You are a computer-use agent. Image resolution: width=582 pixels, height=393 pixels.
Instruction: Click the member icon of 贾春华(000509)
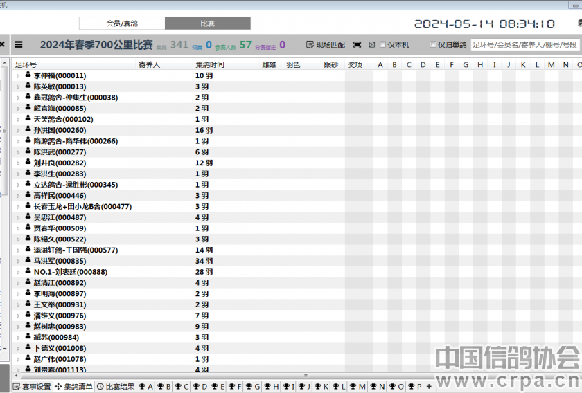28,227
